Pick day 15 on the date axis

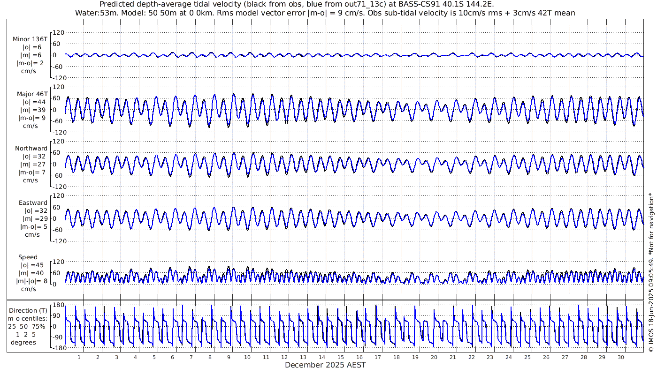click(341, 357)
